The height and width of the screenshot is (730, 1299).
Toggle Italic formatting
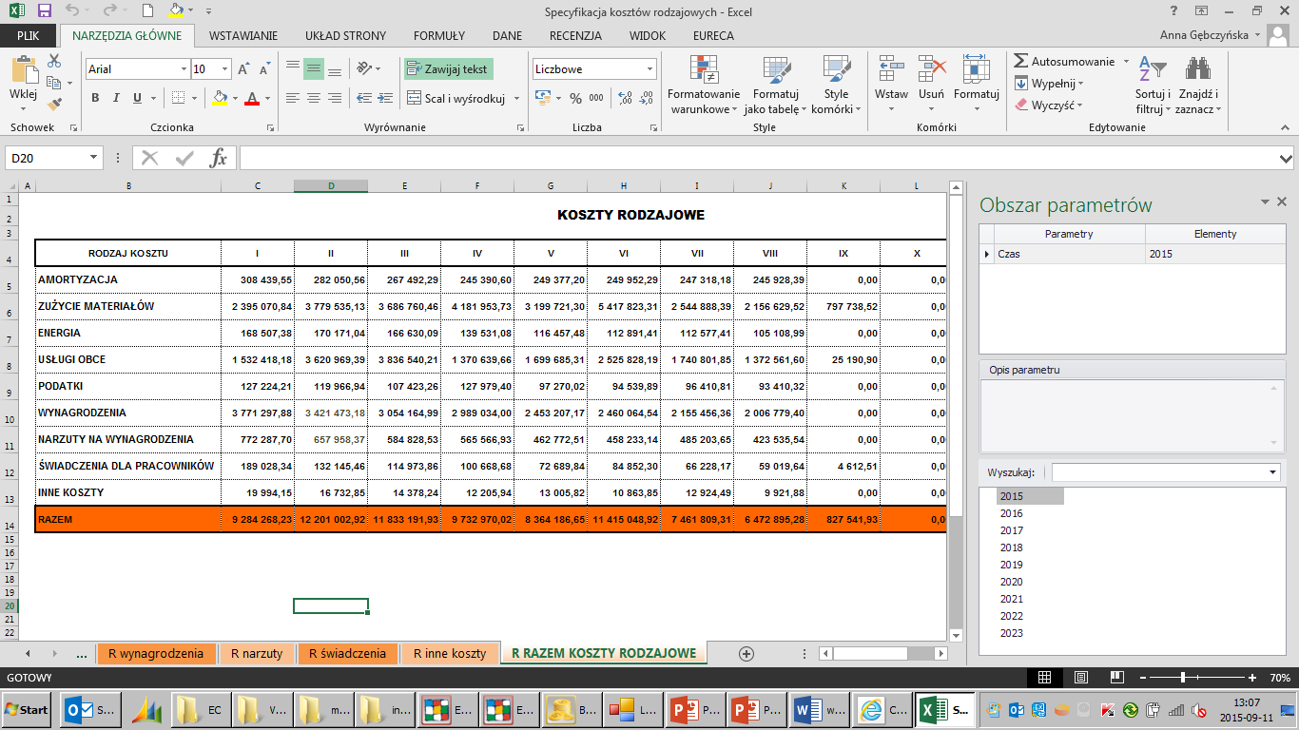click(116, 98)
